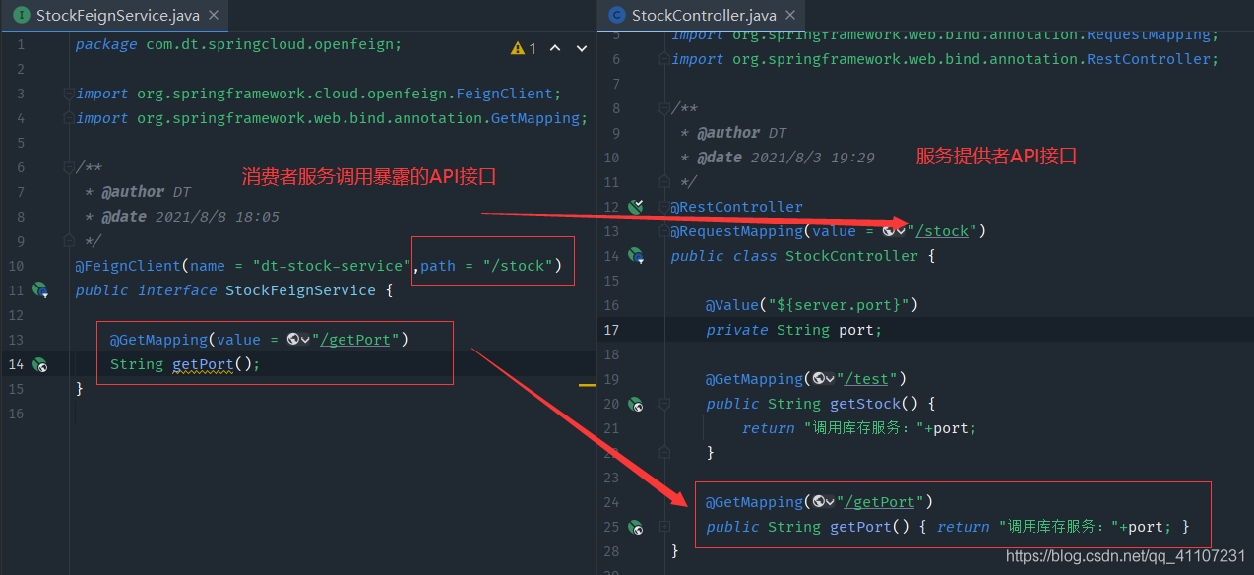Click the package com.dt.springcloud.openfeign statement
The height and width of the screenshot is (575, 1254).
pos(239,44)
